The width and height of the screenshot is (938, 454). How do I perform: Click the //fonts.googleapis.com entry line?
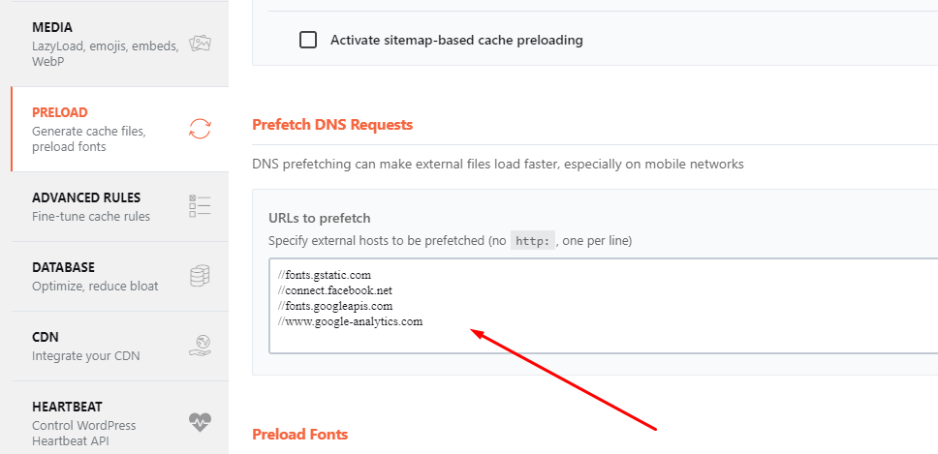click(334, 306)
